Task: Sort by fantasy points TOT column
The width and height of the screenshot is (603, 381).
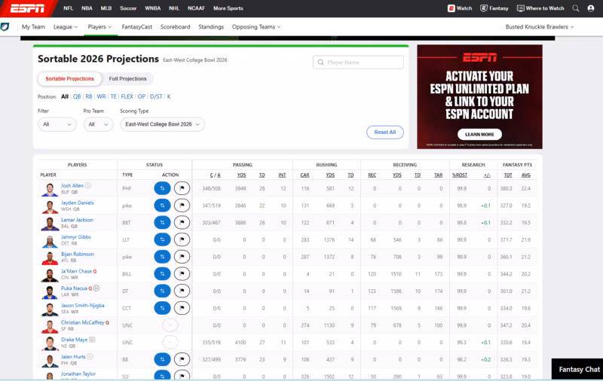Action: (x=508, y=175)
